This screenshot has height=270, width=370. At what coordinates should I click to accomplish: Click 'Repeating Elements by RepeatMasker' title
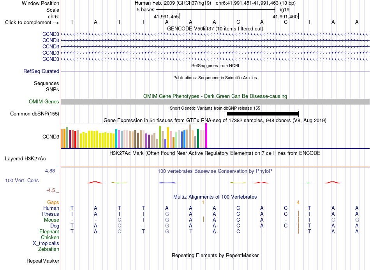pyautogui.click(x=215, y=255)
